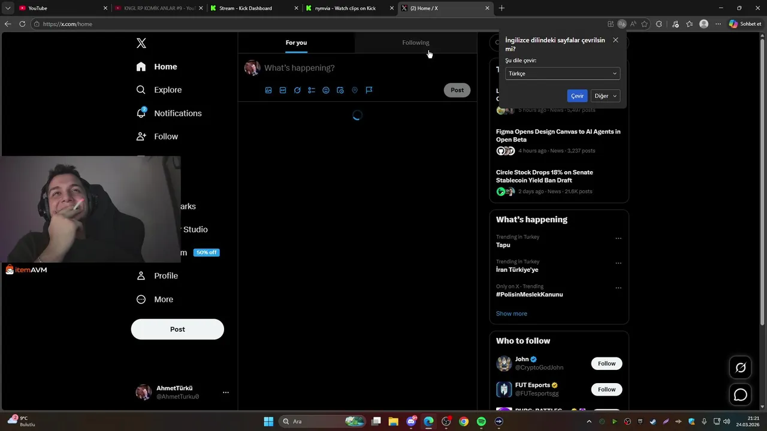Image resolution: width=767 pixels, height=431 pixels.
Task: Select Türkçe language dropdown
Action: point(563,74)
